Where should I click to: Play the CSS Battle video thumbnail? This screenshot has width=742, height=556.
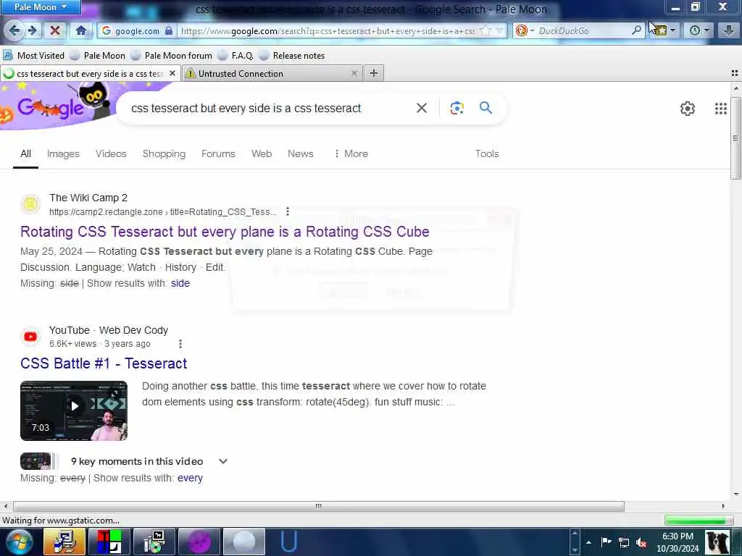coord(74,410)
